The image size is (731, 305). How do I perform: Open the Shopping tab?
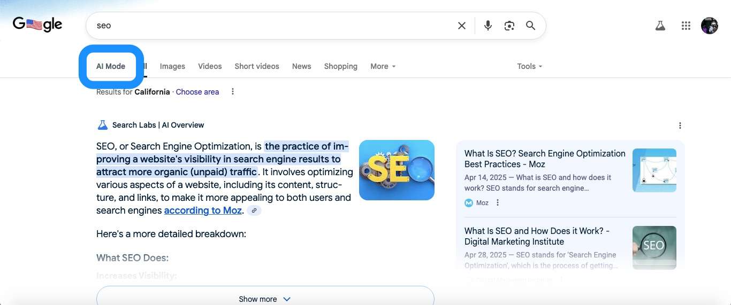pos(340,66)
